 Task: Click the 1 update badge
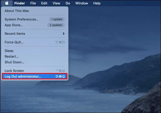point(57,19)
